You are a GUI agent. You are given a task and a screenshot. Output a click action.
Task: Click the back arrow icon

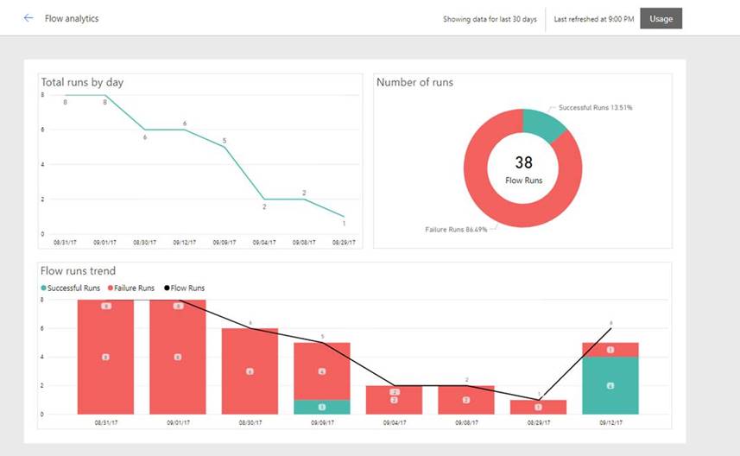click(28, 18)
